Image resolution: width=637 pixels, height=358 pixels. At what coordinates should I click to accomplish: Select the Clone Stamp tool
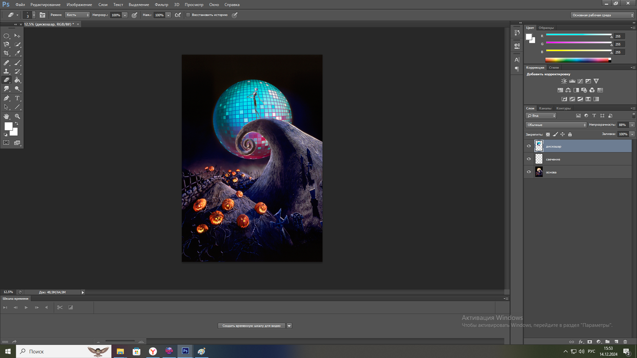point(6,71)
